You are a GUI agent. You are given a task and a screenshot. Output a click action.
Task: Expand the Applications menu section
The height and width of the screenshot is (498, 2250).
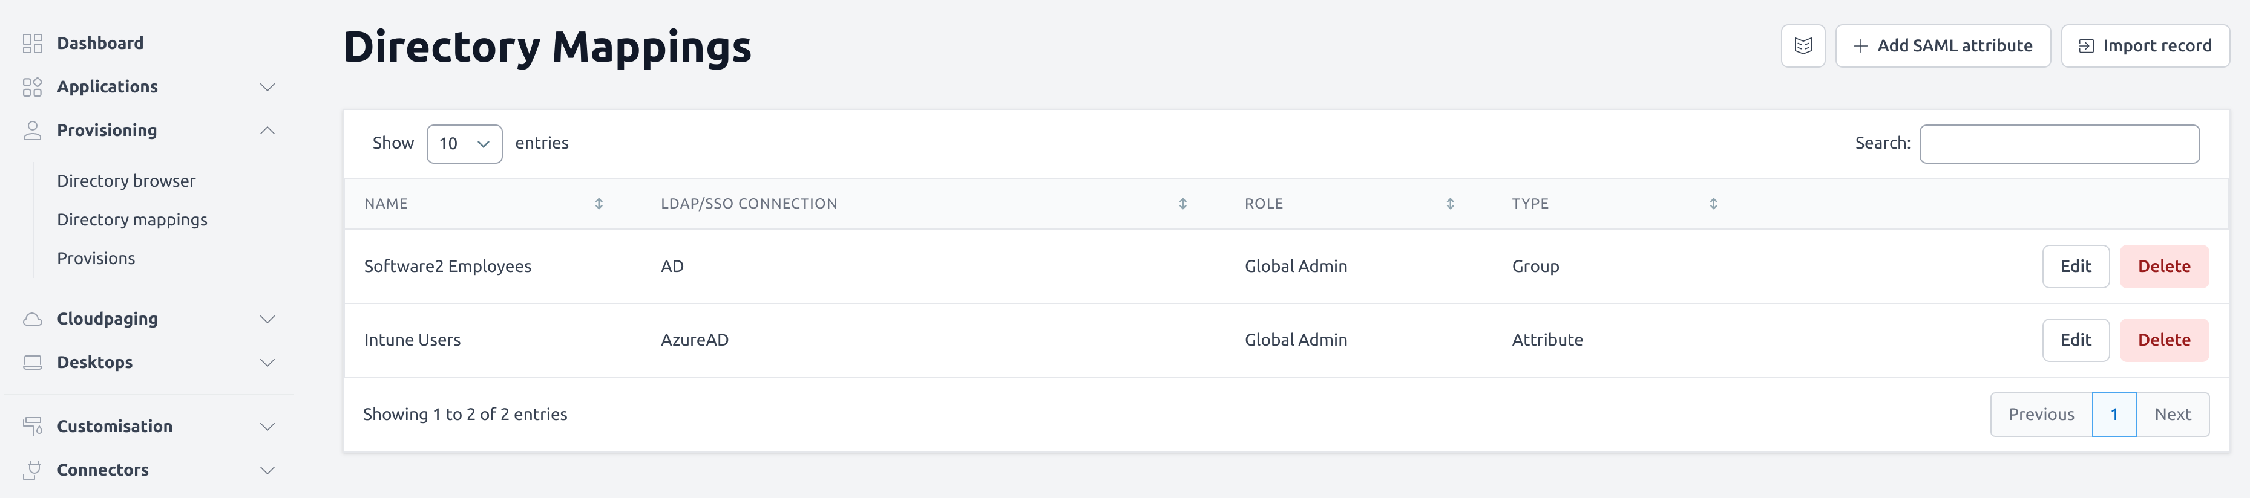(x=267, y=87)
